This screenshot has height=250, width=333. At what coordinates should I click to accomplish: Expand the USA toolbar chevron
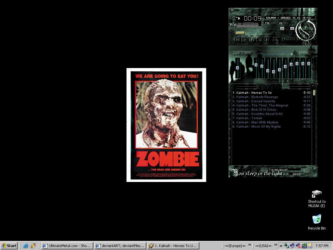[276, 245]
